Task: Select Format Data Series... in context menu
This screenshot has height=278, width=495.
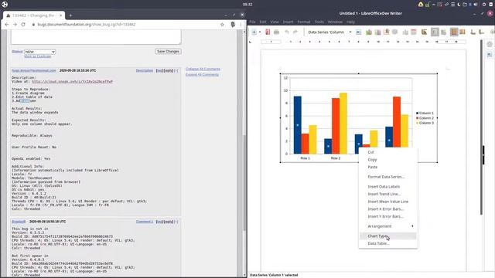Action: click(x=388, y=177)
